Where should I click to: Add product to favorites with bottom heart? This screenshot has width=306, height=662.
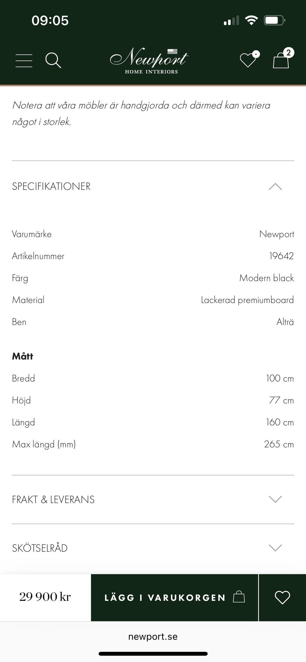point(282,597)
